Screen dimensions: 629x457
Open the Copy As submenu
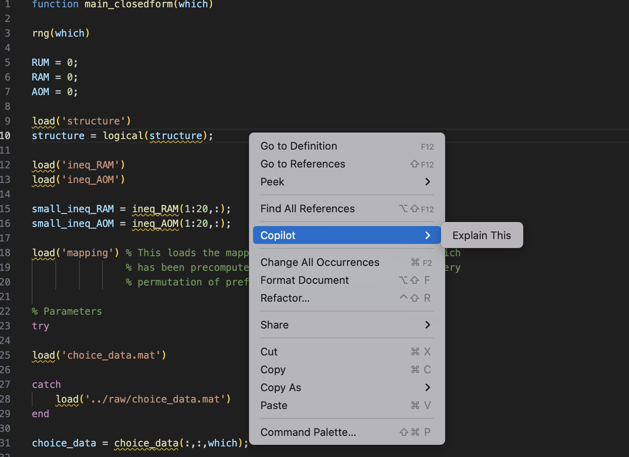pyautogui.click(x=281, y=387)
